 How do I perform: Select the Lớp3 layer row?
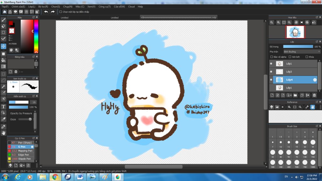tap(293, 72)
